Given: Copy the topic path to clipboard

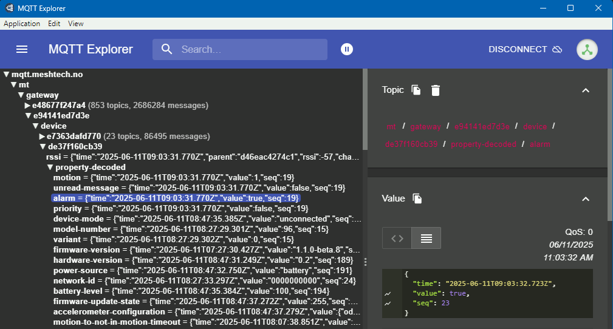Looking at the screenshot, I should tap(416, 90).
